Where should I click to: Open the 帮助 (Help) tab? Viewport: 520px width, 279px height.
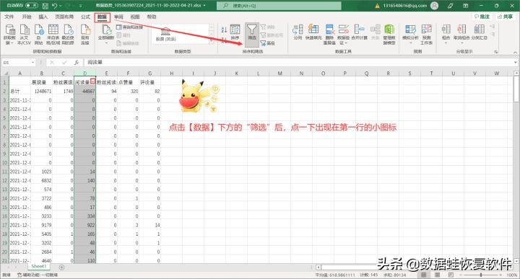pos(151,17)
